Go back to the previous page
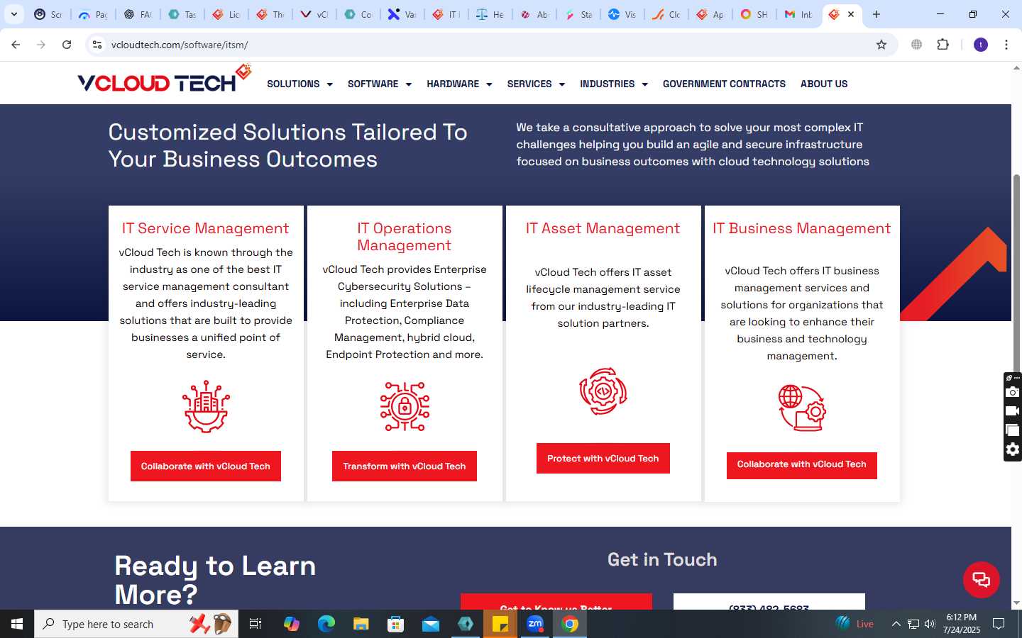Viewport: 1022px width, 638px height. tap(16, 45)
